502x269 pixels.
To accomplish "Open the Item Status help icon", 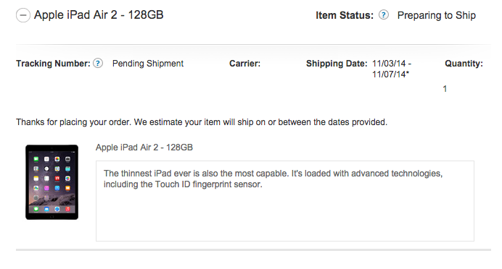I will click(383, 15).
